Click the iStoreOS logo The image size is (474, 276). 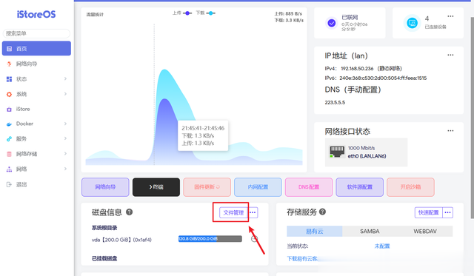(x=36, y=14)
